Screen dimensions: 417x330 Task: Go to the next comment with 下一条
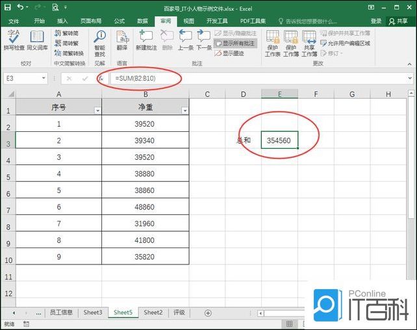204,40
